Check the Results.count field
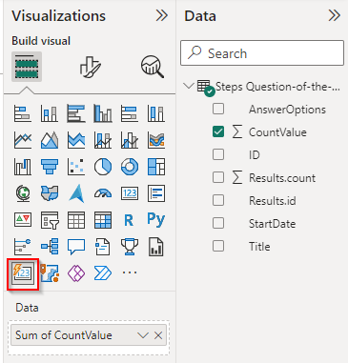 (218, 177)
